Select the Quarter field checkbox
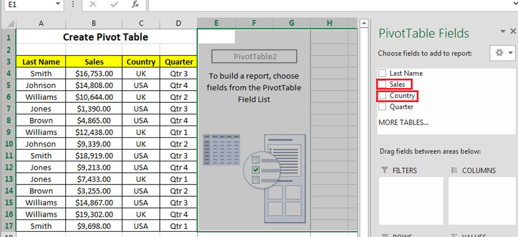518x237 pixels. point(383,107)
